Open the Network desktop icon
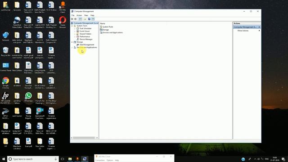The image size is (288, 162). tap(6, 36)
